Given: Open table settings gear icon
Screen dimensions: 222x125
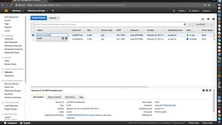Looking at the screenshot, I should [x=208, y=19].
